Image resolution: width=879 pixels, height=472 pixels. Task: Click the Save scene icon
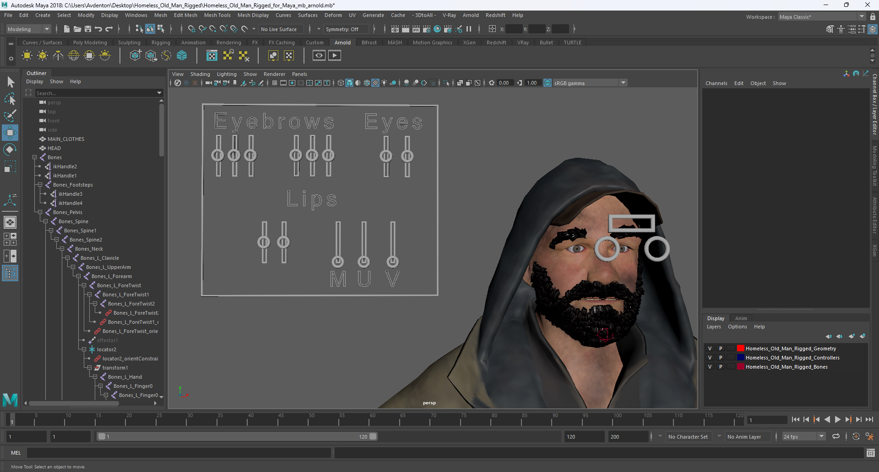point(88,29)
